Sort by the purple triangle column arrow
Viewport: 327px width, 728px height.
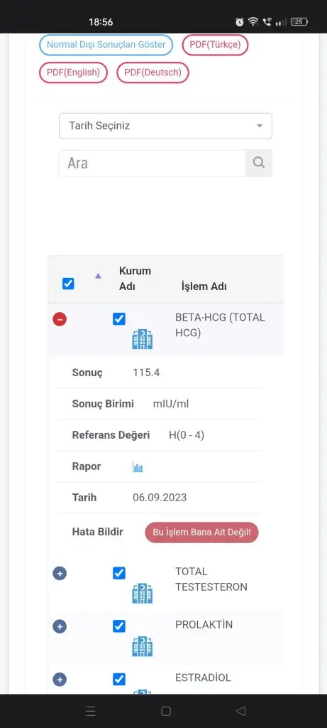[98, 276]
